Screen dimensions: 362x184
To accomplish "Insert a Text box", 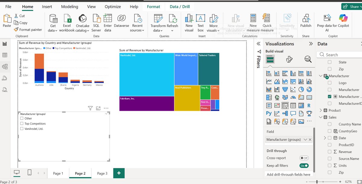I will click(x=201, y=23).
